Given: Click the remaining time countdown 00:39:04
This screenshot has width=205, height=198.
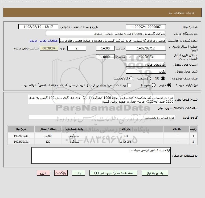Looking at the screenshot, I should 49,48.
